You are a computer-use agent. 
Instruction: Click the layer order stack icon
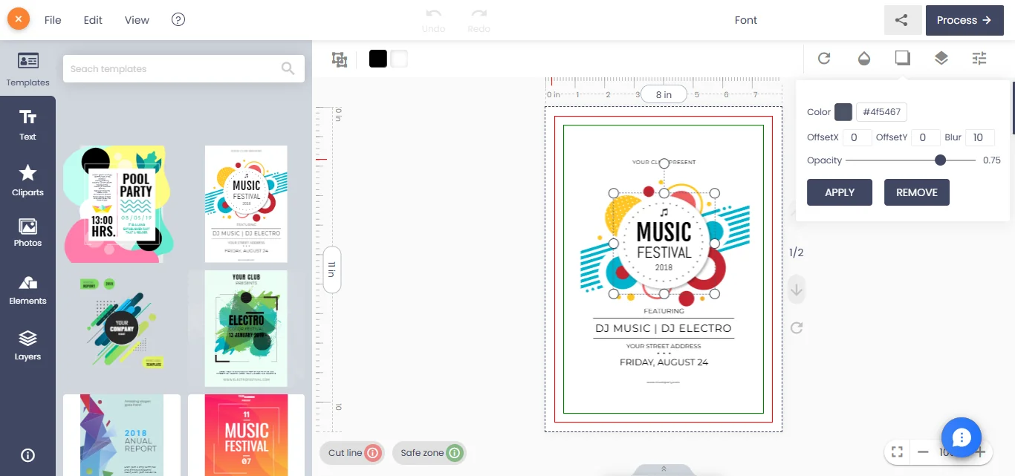point(941,58)
